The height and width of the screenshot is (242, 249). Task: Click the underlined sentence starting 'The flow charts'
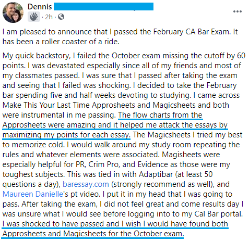(115, 125)
